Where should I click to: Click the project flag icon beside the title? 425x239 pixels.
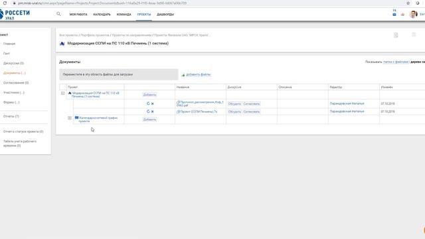point(62,44)
